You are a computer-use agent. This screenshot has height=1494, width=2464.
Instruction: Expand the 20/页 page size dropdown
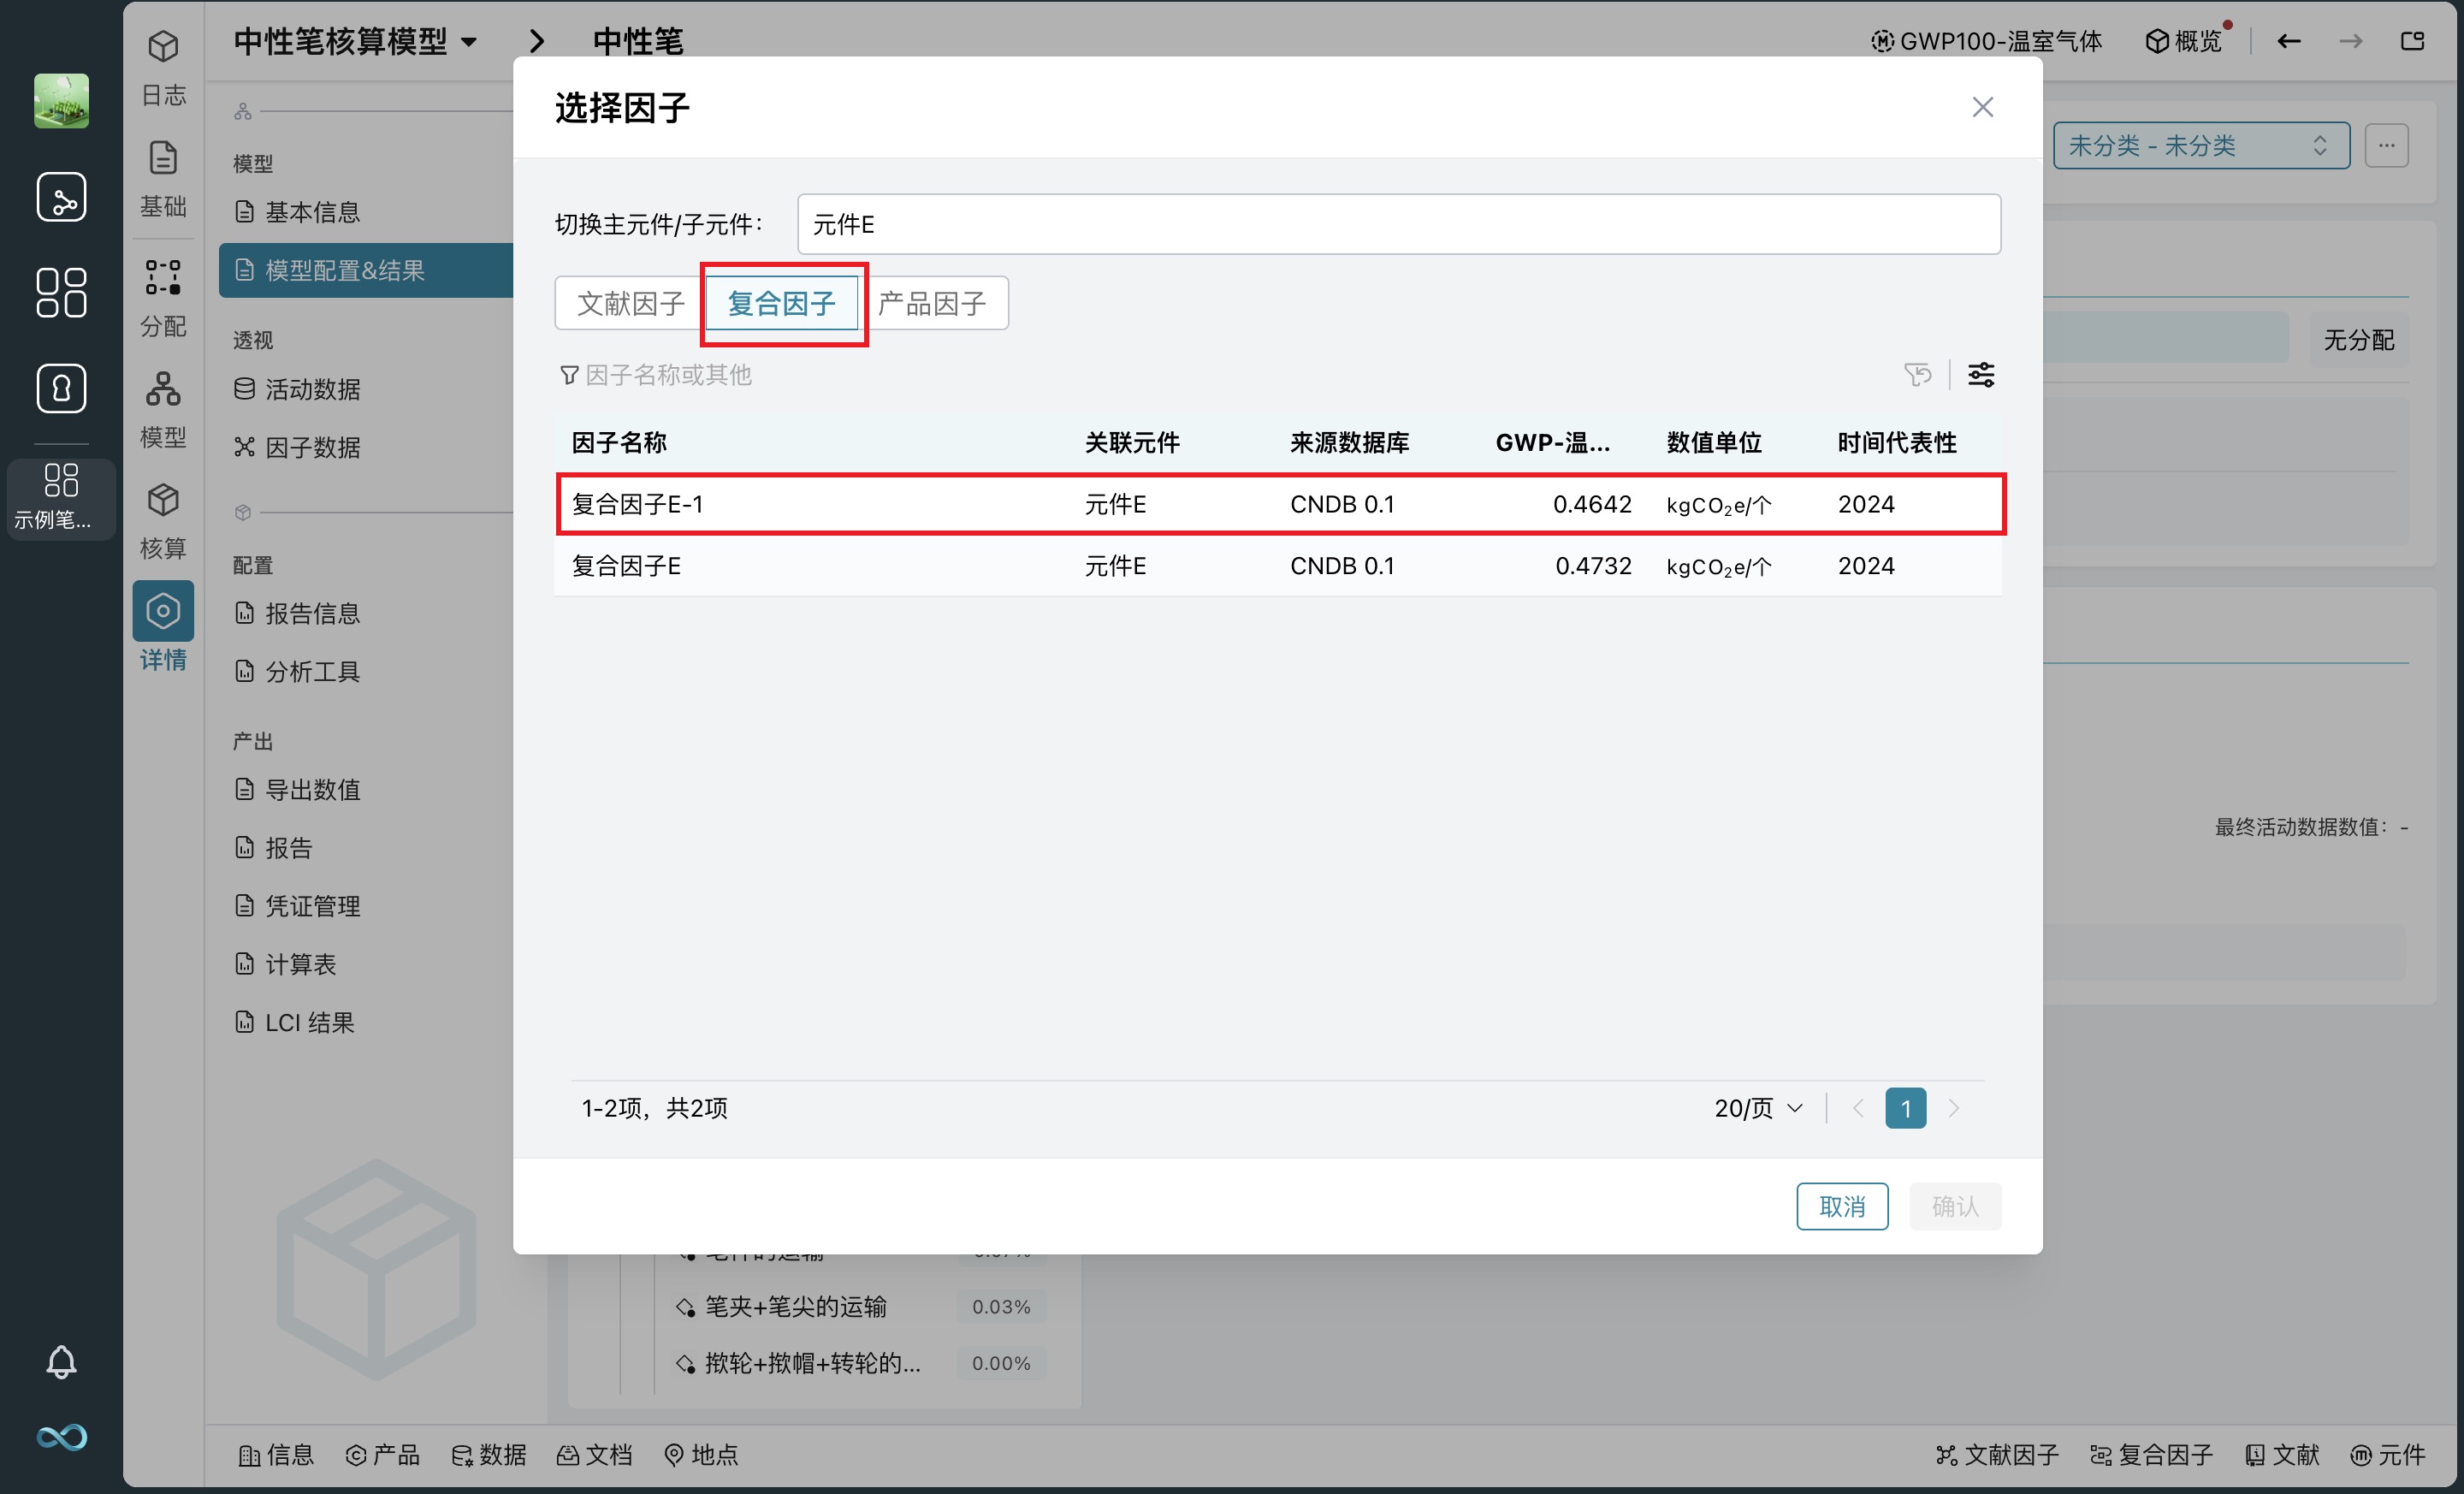click(1758, 1108)
